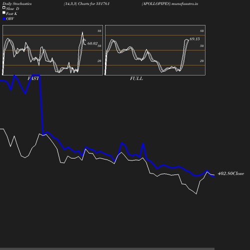Click the FAST chart caption
This screenshot has height=250, width=250.
[x=33, y=78]
